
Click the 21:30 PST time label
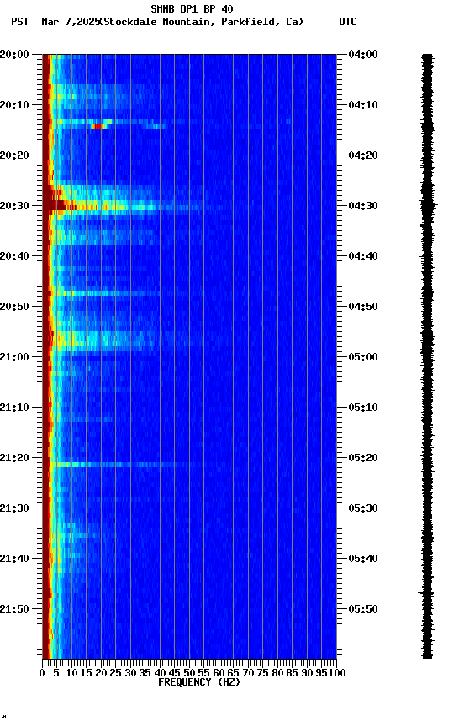click(x=14, y=509)
